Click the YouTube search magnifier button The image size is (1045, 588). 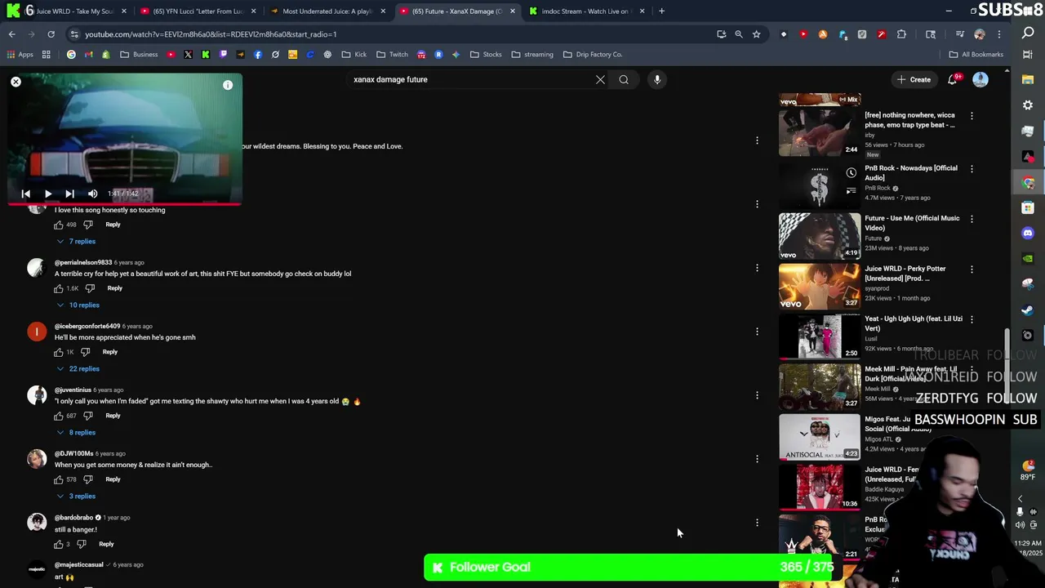(624, 79)
